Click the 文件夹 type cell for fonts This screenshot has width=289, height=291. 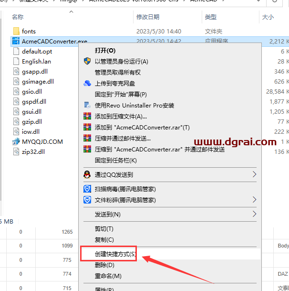[214, 32]
